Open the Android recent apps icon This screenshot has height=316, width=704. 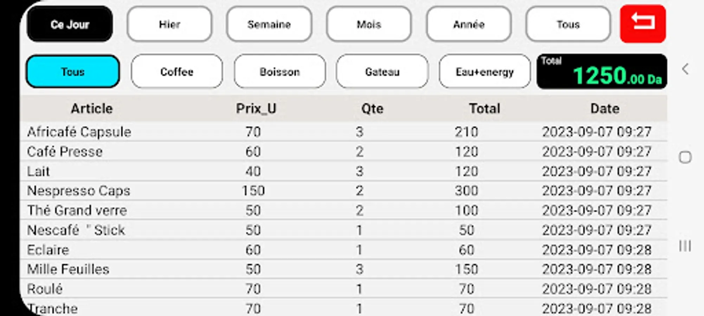(x=685, y=246)
